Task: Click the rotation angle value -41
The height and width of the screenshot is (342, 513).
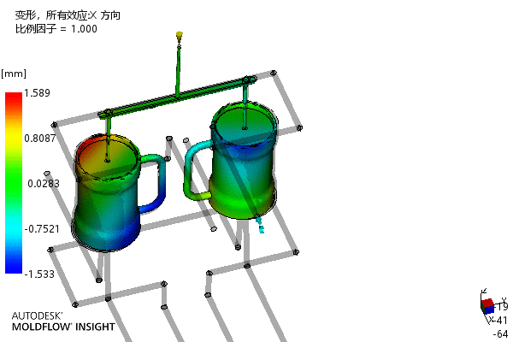Action: (x=500, y=320)
